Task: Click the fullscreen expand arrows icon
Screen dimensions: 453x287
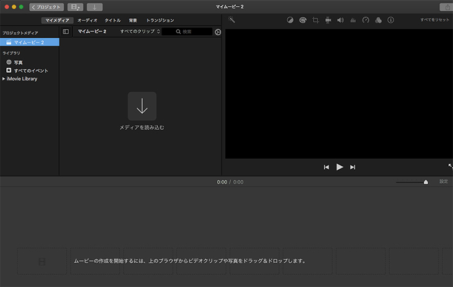Action: pos(451,166)
